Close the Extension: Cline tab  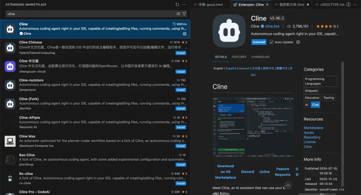click(x=267, y=5)
